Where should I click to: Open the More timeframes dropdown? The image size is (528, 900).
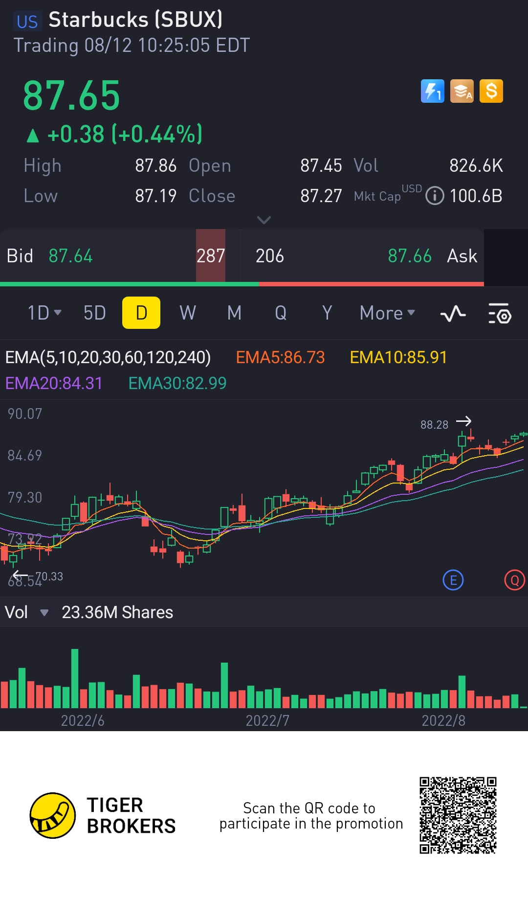[387, 313]
